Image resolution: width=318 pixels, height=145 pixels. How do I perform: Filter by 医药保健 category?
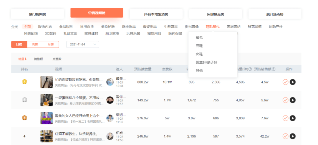[175, 34]
